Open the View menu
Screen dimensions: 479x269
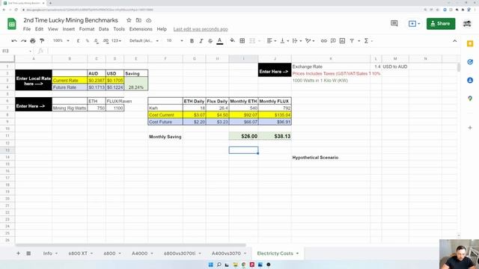click(x=53, y=29)
